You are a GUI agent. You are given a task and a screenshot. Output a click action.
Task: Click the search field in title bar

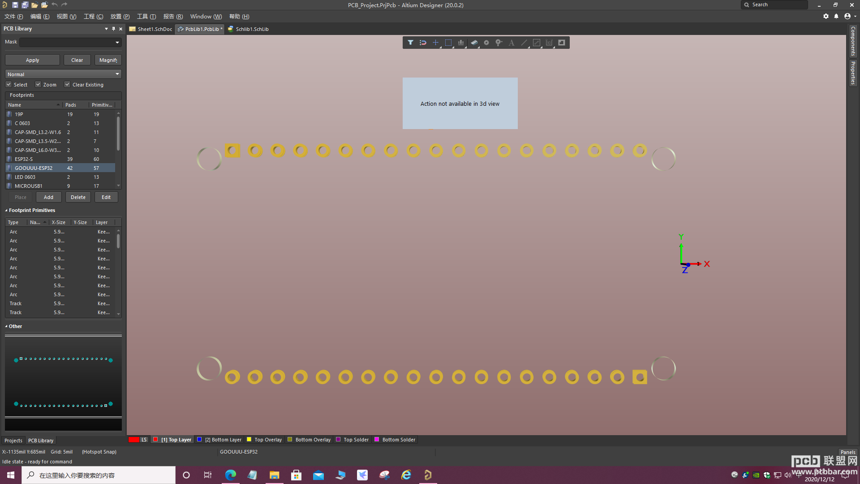[774, 4]
